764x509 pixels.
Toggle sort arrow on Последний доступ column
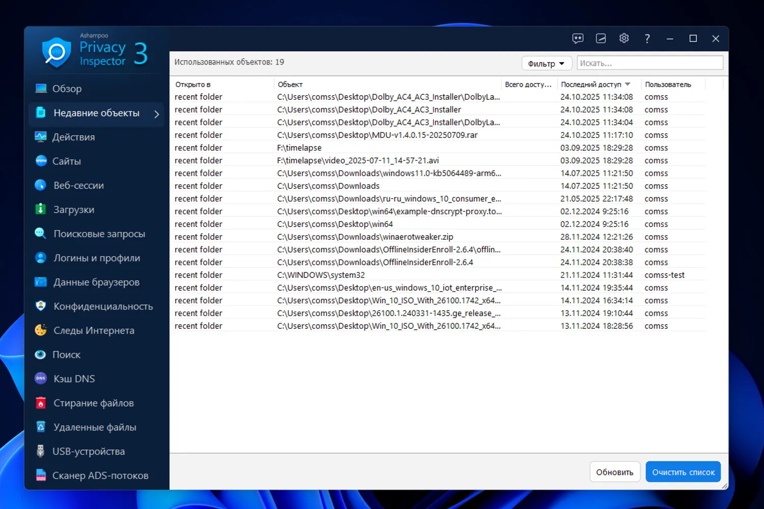tap(627, 84)
